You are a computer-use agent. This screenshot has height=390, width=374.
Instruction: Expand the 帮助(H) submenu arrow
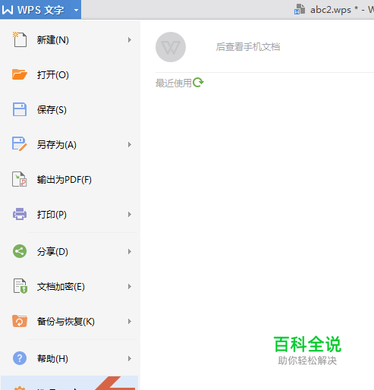(x=130, y=359)
